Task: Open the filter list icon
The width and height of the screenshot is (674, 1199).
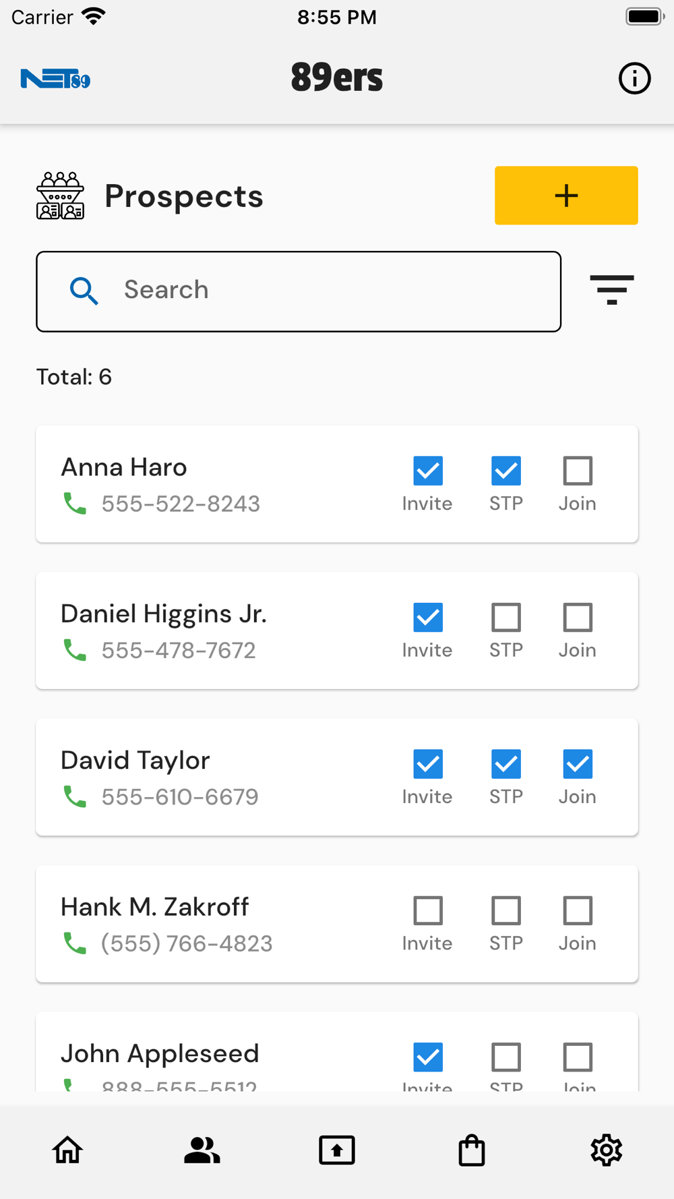Action: tap(611, 290)
